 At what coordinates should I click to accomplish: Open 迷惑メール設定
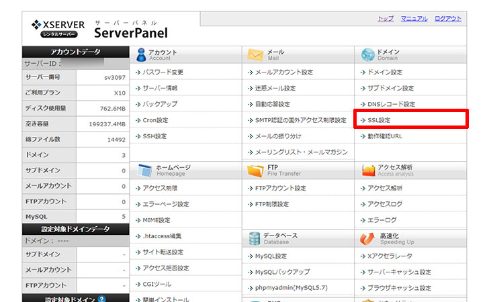[x=275, y=88]
